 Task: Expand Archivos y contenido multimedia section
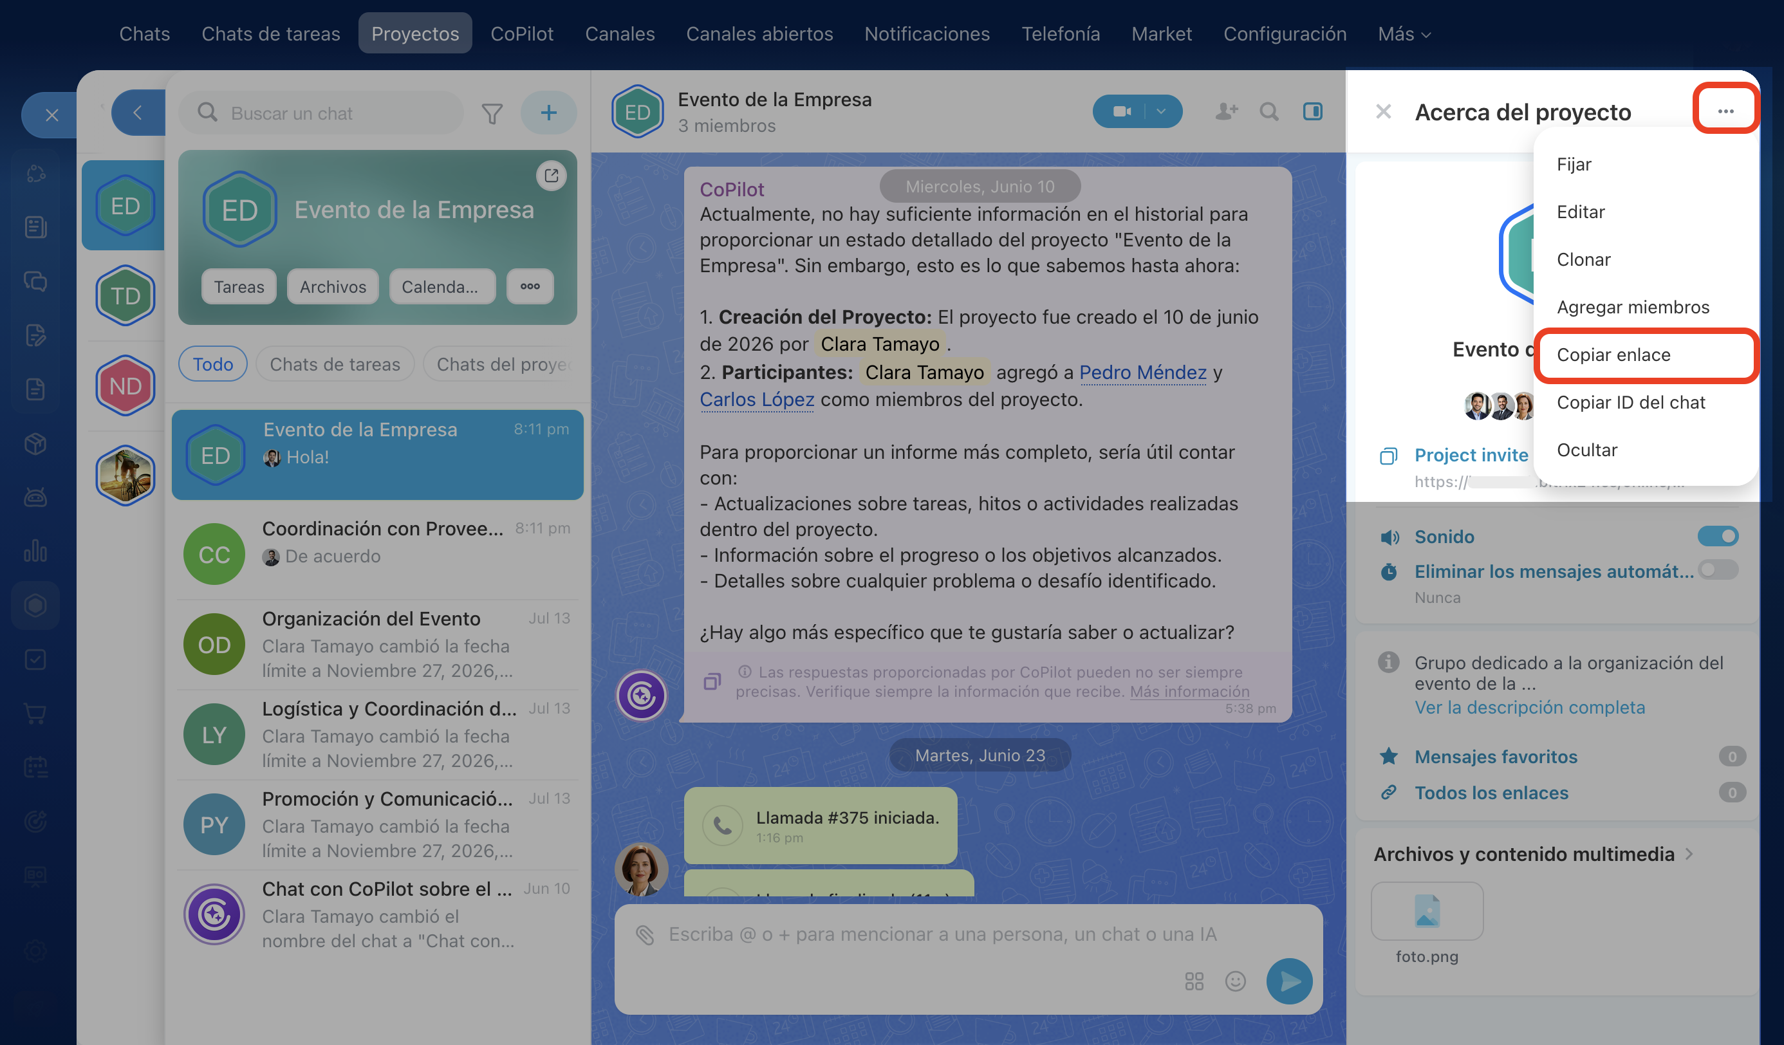tap(1534, 854)
